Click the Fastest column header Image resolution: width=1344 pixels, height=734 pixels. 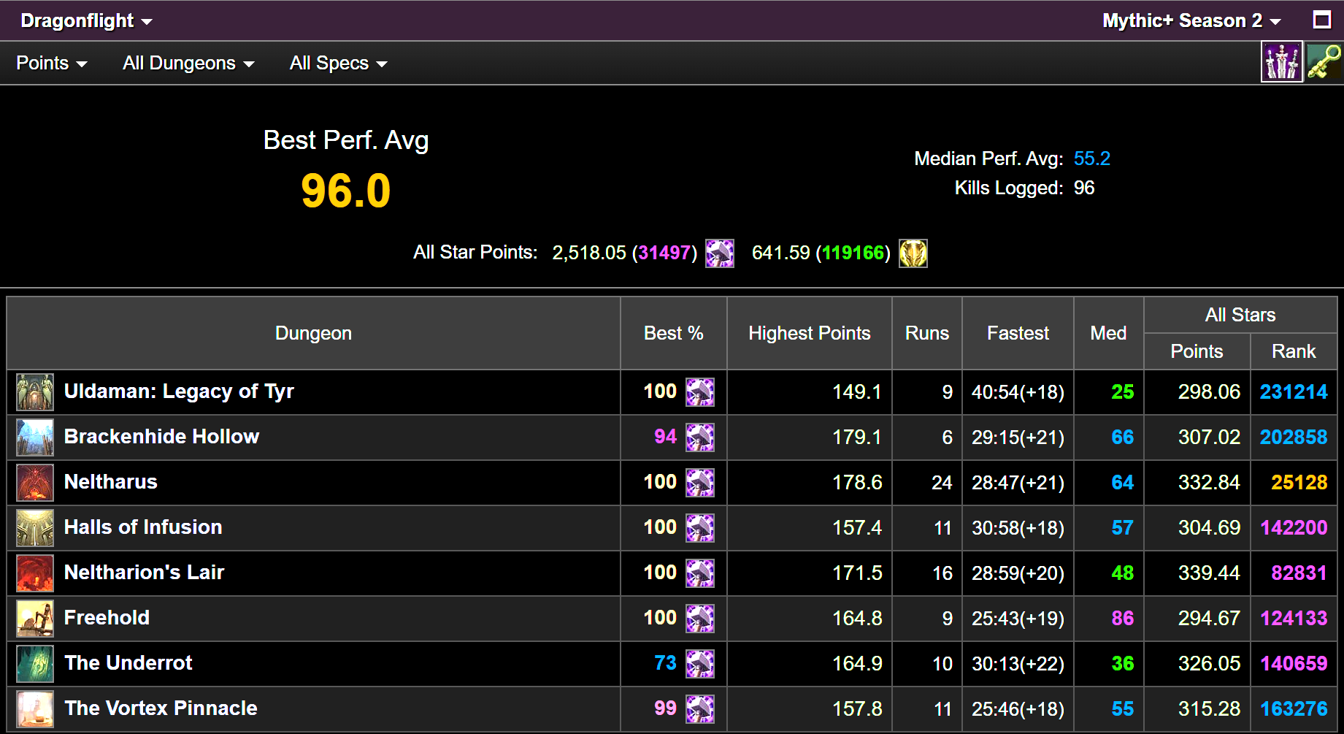click(x=1018, y=333)
